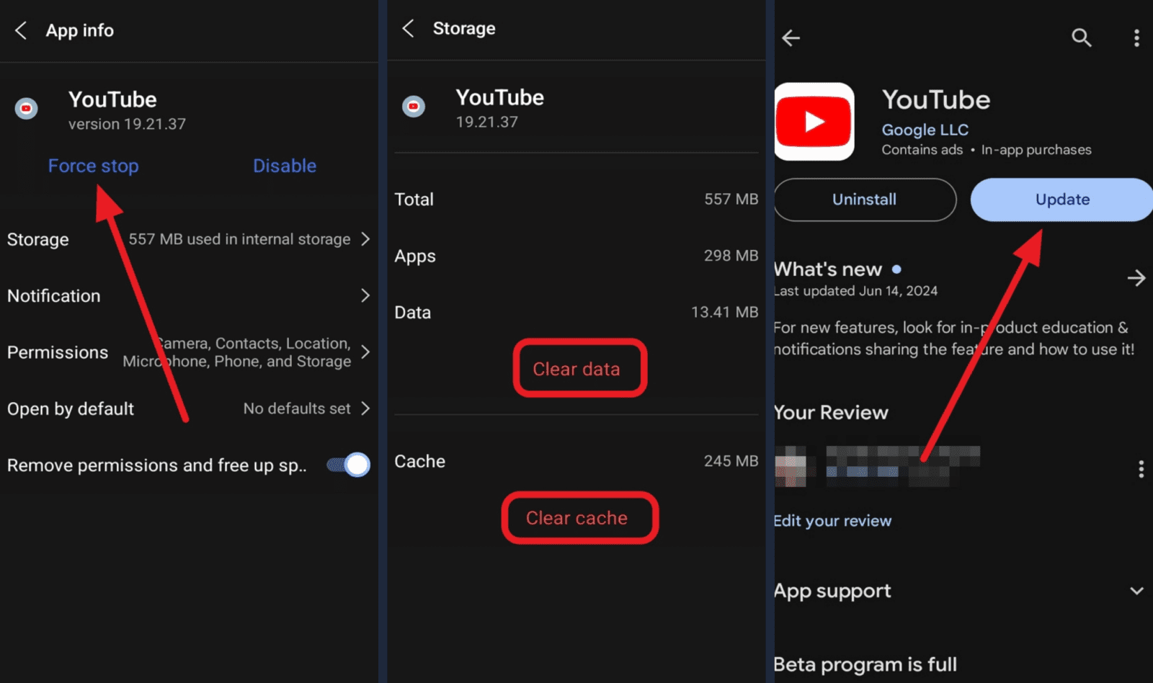The height and width of the screenshot is (683, 1153).
Task: Clear data for YouTube
Action: coord(576,368)
